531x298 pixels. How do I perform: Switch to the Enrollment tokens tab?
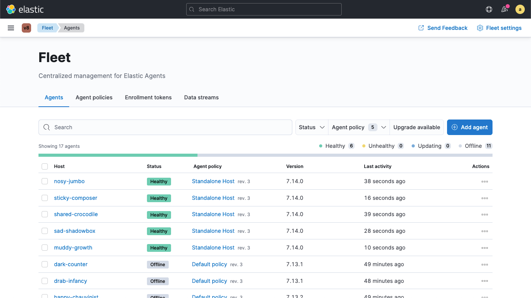point(148,97)
